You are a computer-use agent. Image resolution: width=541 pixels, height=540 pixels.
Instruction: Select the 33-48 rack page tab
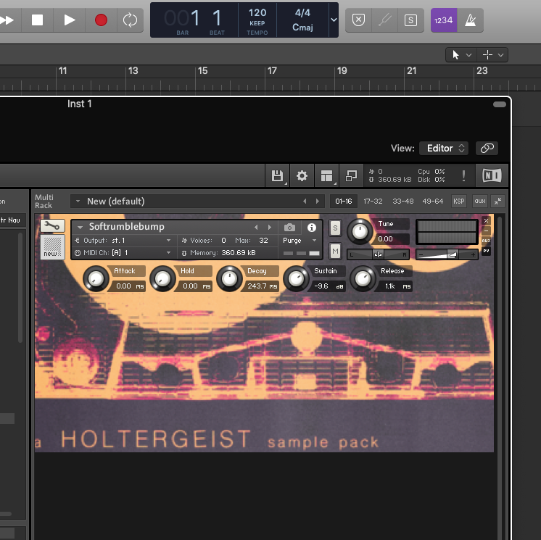(403, 201)
